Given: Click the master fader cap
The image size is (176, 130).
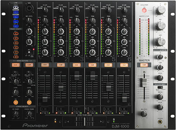Looking at the screenshot, I should [144, 83].
